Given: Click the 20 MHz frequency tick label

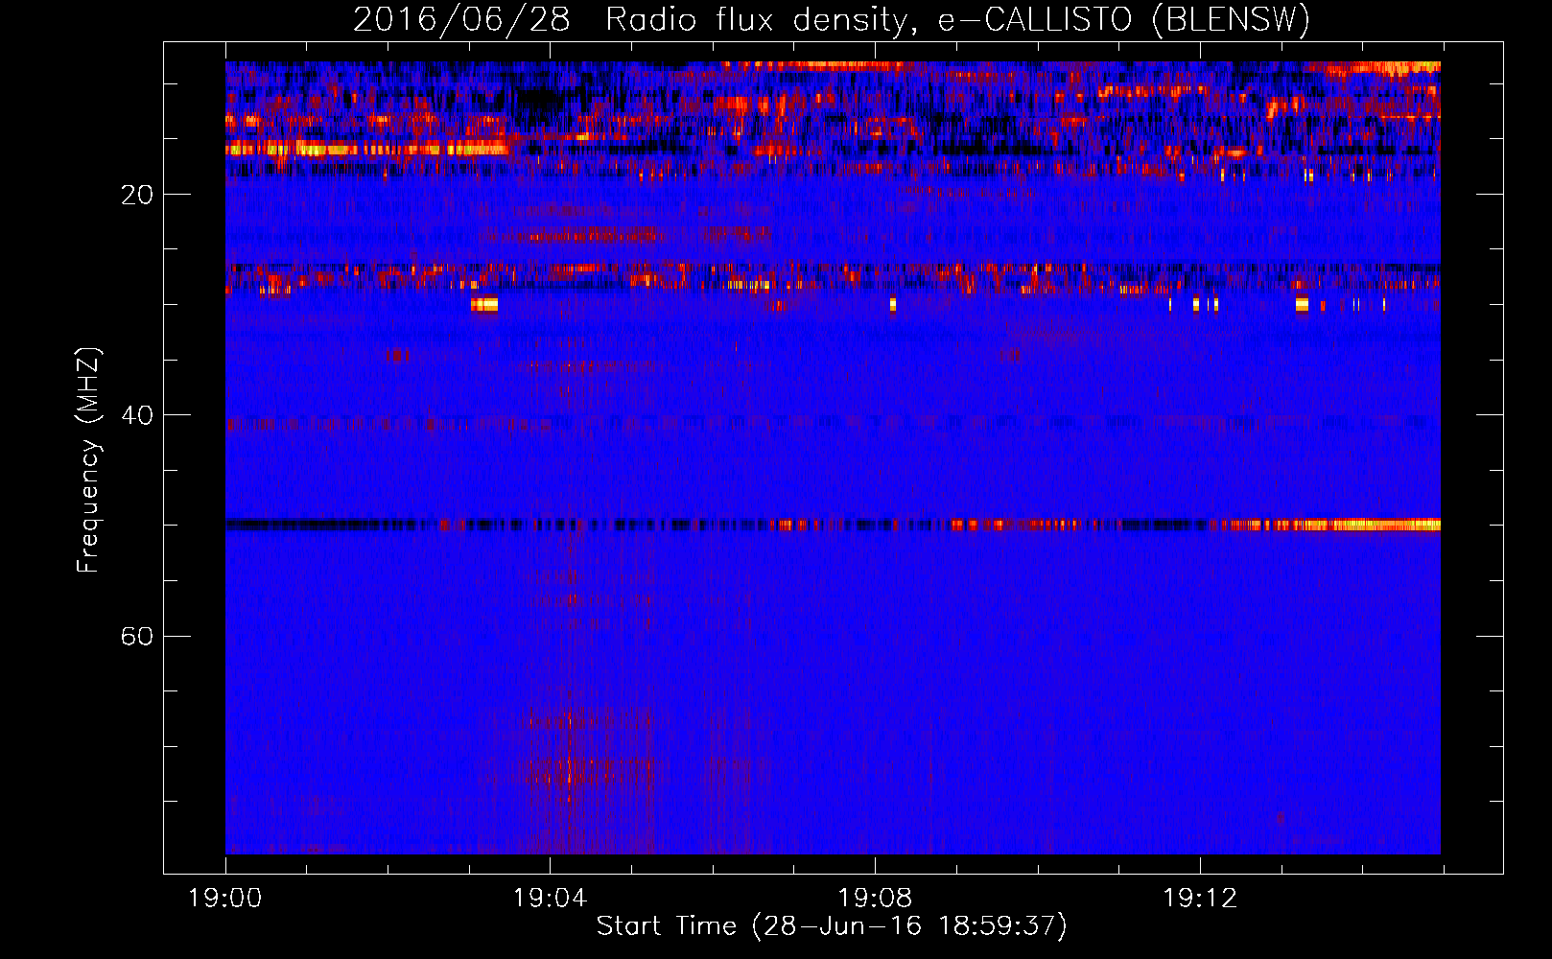Looking at the screenshot, I should pos(137,195).
